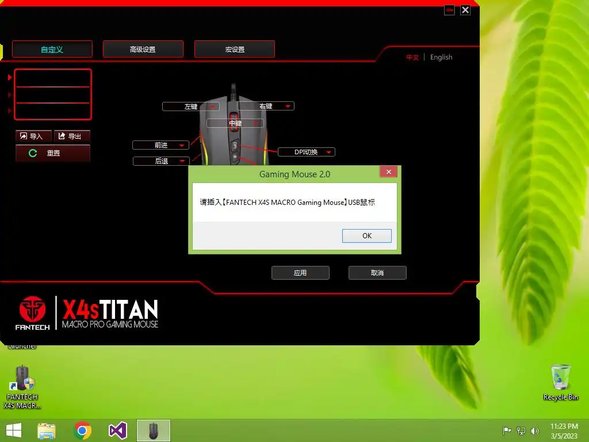The height and width of the screenshot is (442, 589).
Task: Select the third profile slot
Action: pos(52,111)
